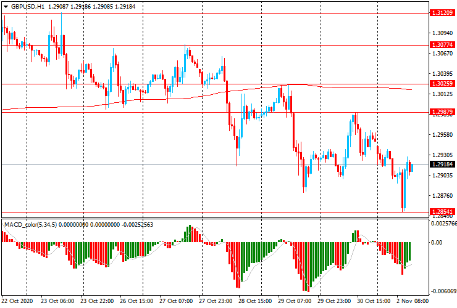Open the chart menu triangle beside GBPUSD,H1
This screenshot has width=457, height=308.
click(6, 7)
